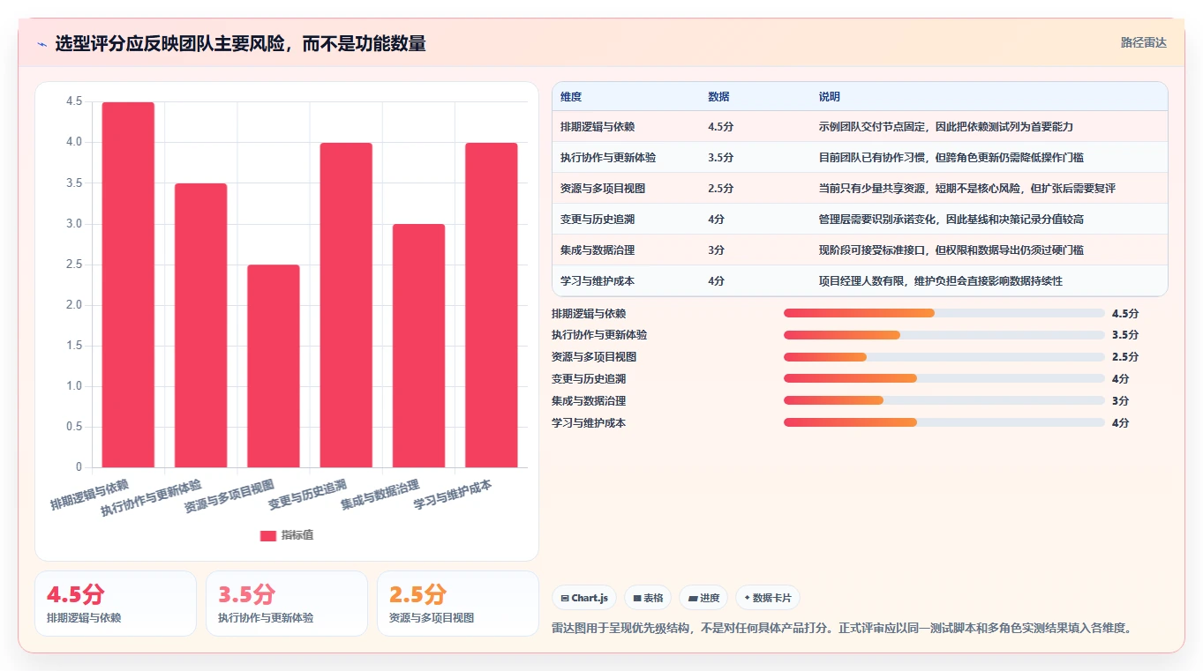Click table cell 当前只有少量共享资源 description
This screenshot has height=671, width=1203.
pyautogui.click(x=967, y=189)
